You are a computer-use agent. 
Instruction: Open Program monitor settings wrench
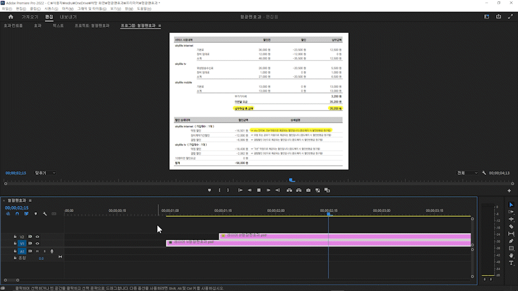pos(484,173)
